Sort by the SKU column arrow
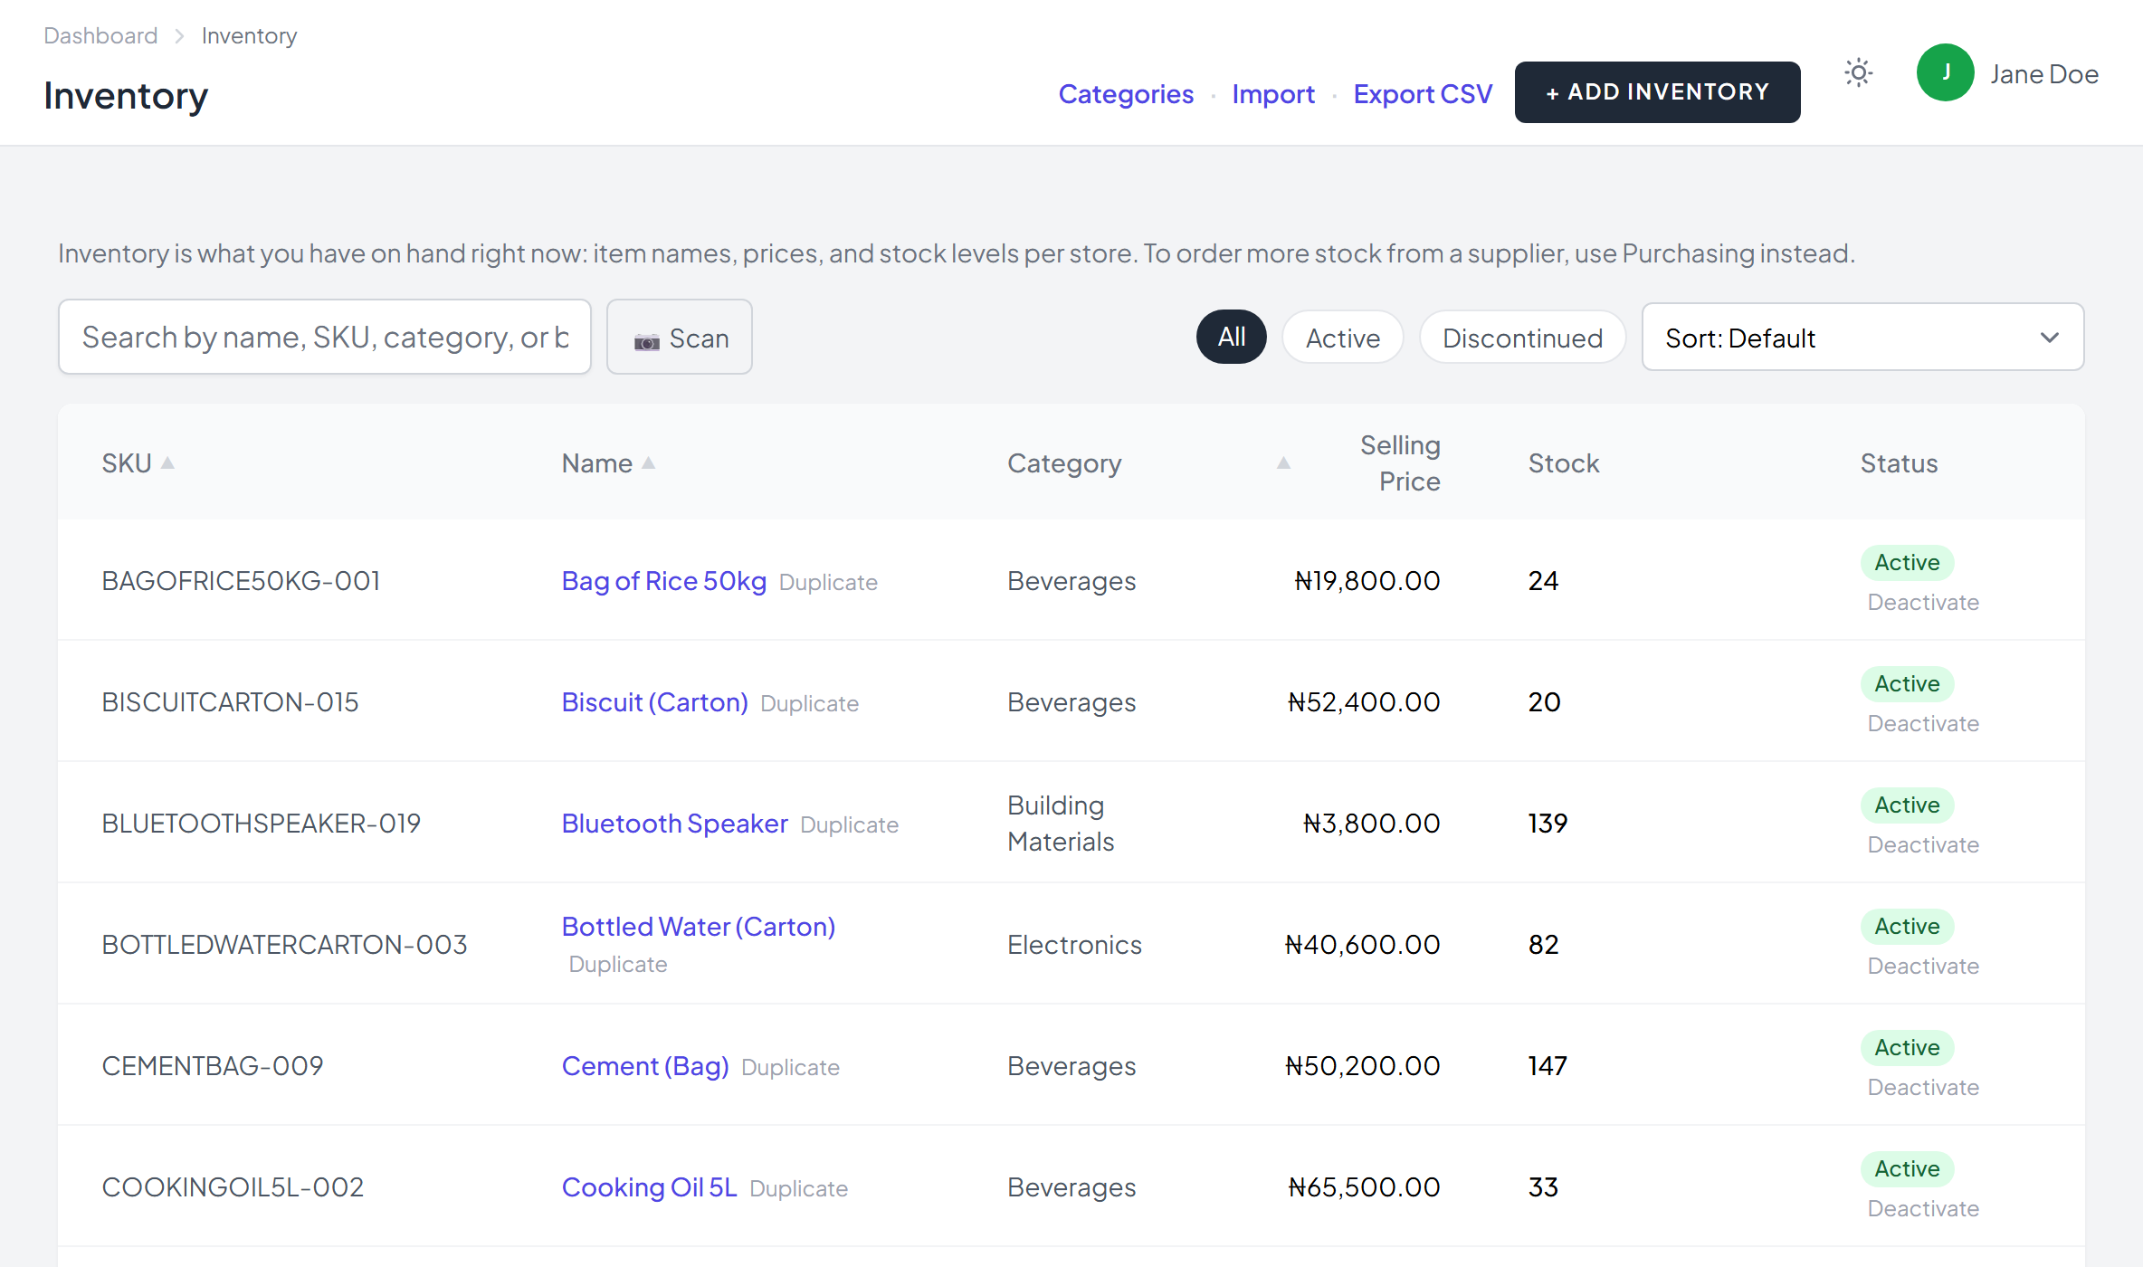This screenshot has width=2143, height=1267. pyautogui.click(x=167, y=463)
